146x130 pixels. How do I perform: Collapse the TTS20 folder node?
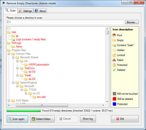pos(22,90)
